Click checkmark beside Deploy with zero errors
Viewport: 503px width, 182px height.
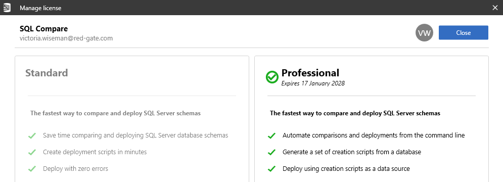click(x=32, y=168)
